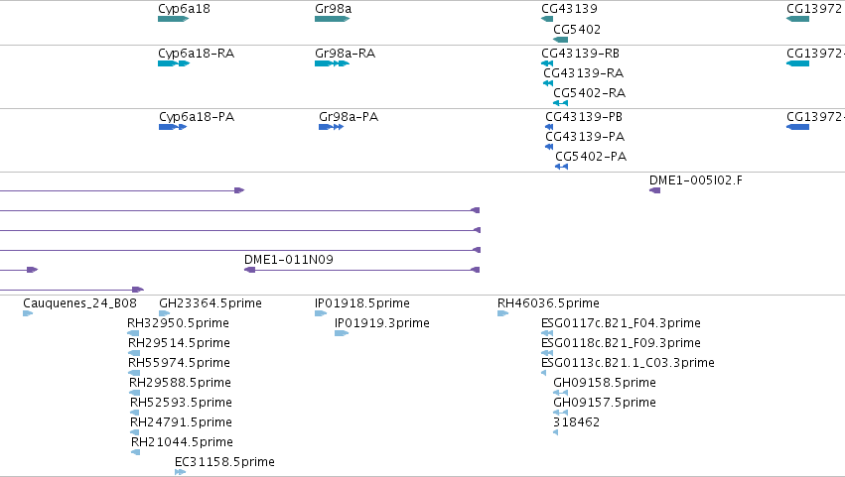Click the DME1-011N09 left end marker
Image resolution: width=845 pixels, height=477 pixels.
pyautogui.click(x=249, y=270)
